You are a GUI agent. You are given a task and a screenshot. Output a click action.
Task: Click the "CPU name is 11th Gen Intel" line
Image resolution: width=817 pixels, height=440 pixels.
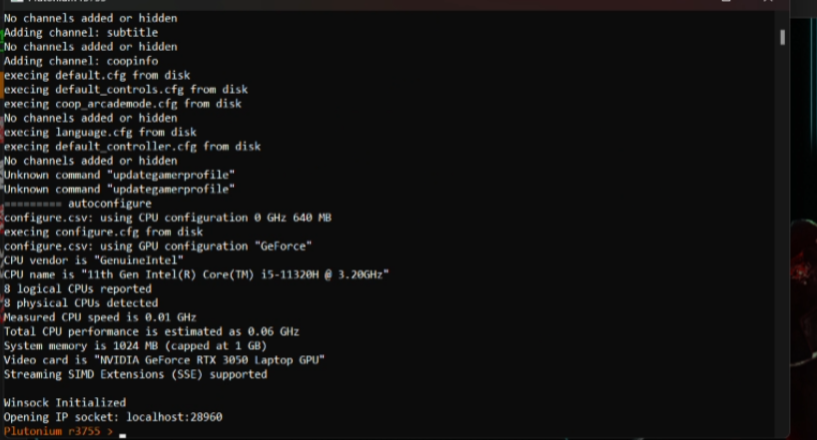[196, 274]
